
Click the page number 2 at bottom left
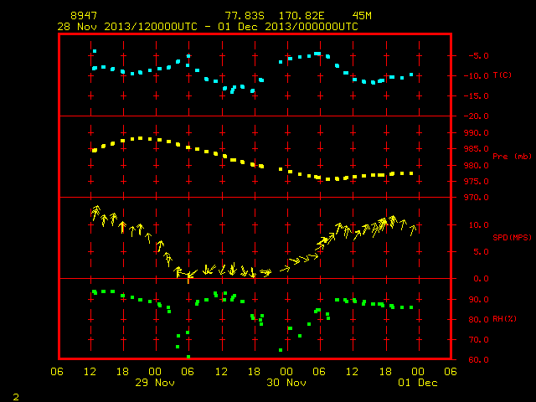(16, 397)
